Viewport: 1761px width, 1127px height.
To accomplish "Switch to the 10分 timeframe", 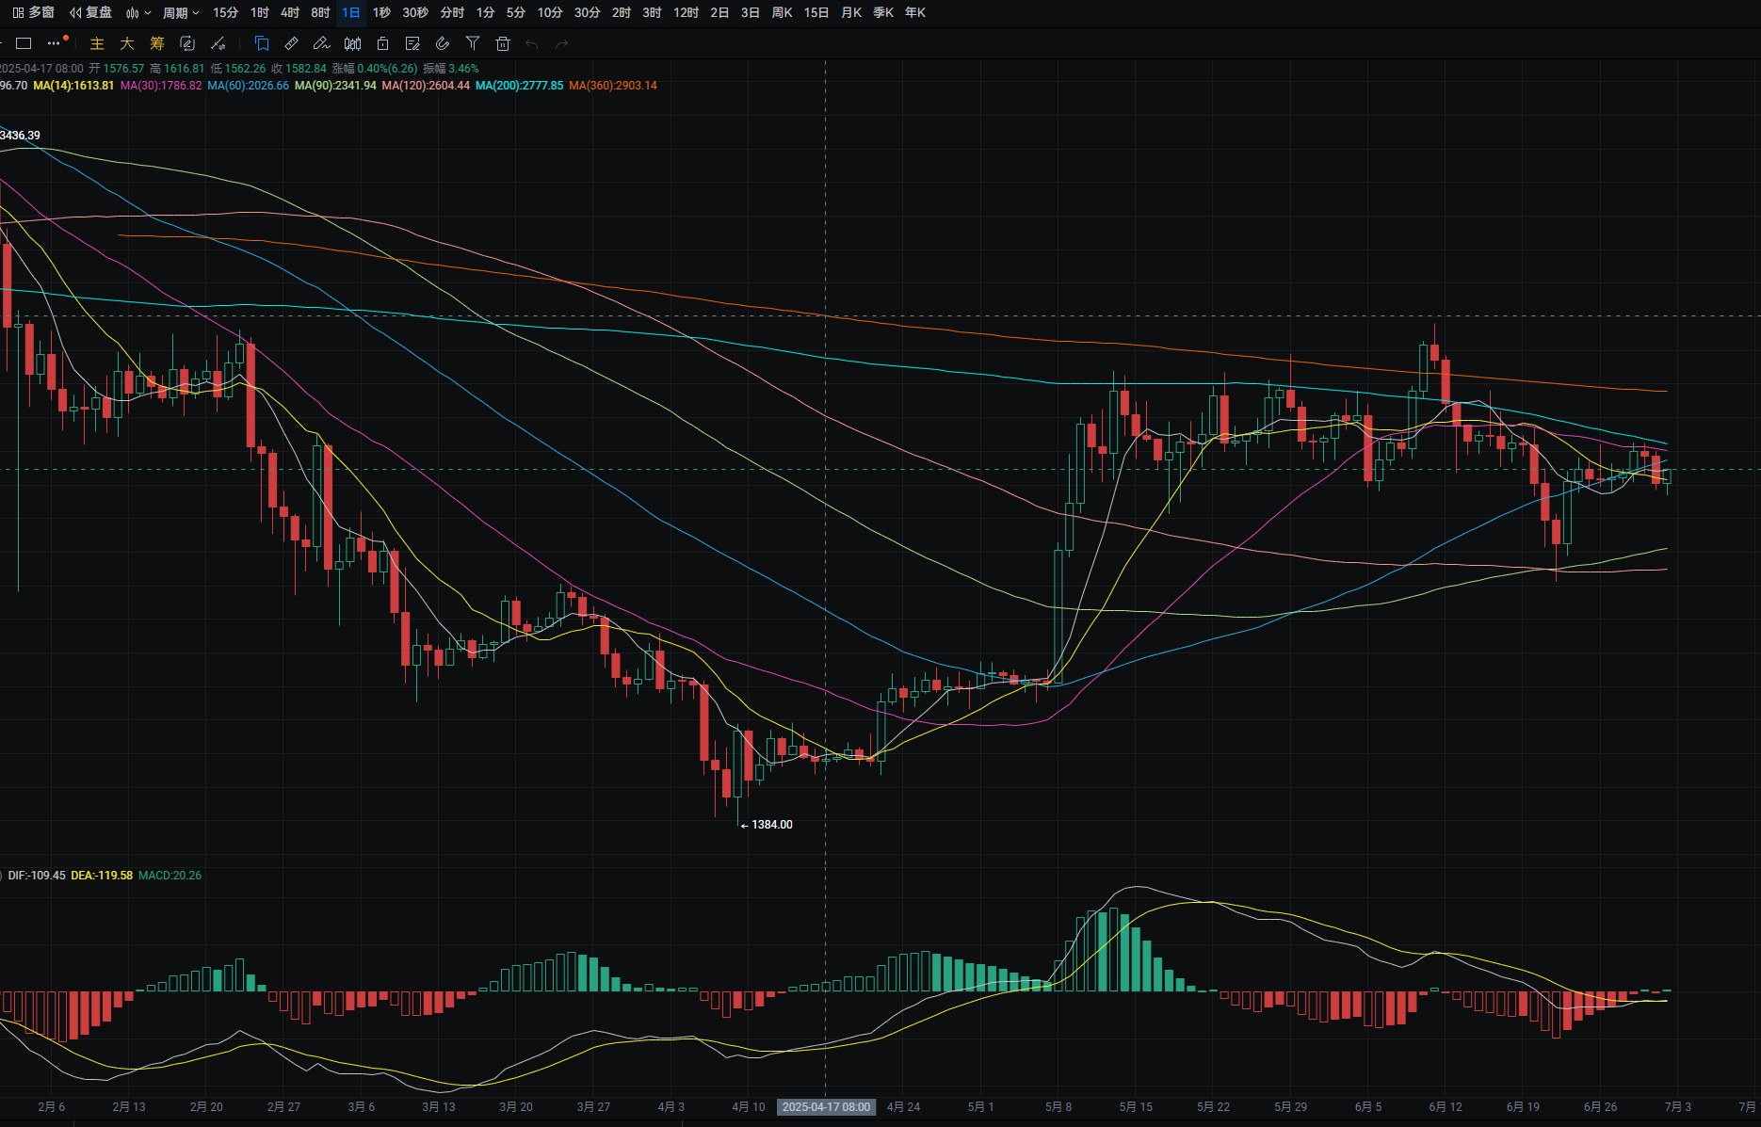I will (550, 12).
